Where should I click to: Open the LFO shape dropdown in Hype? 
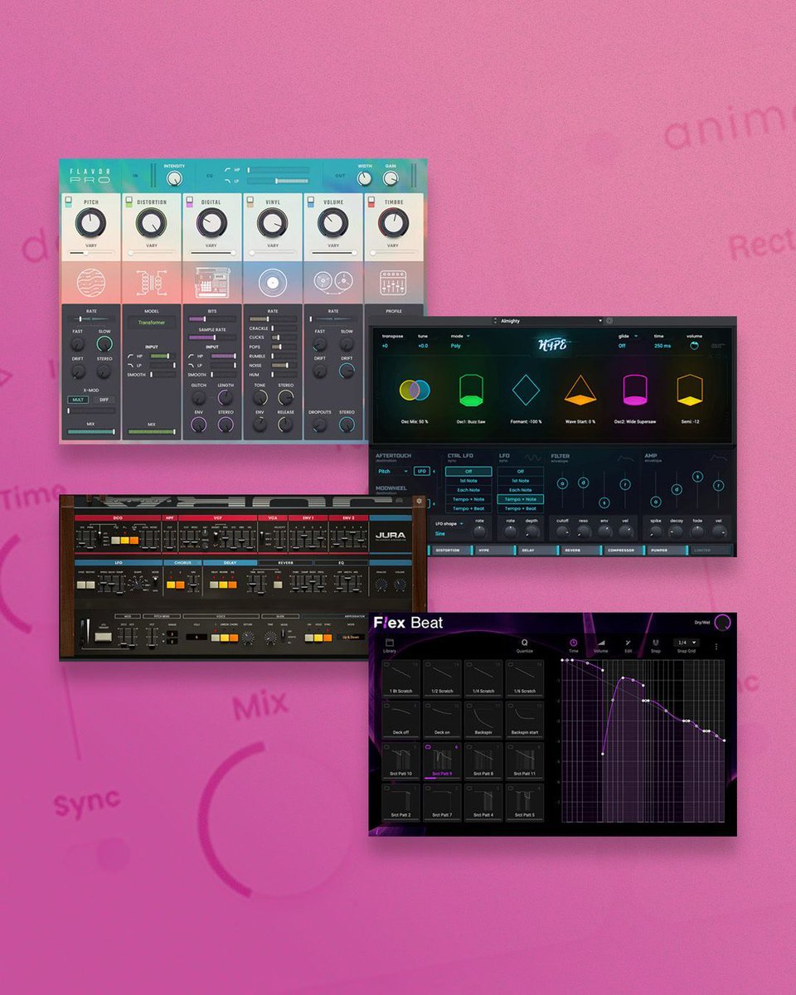450,524
